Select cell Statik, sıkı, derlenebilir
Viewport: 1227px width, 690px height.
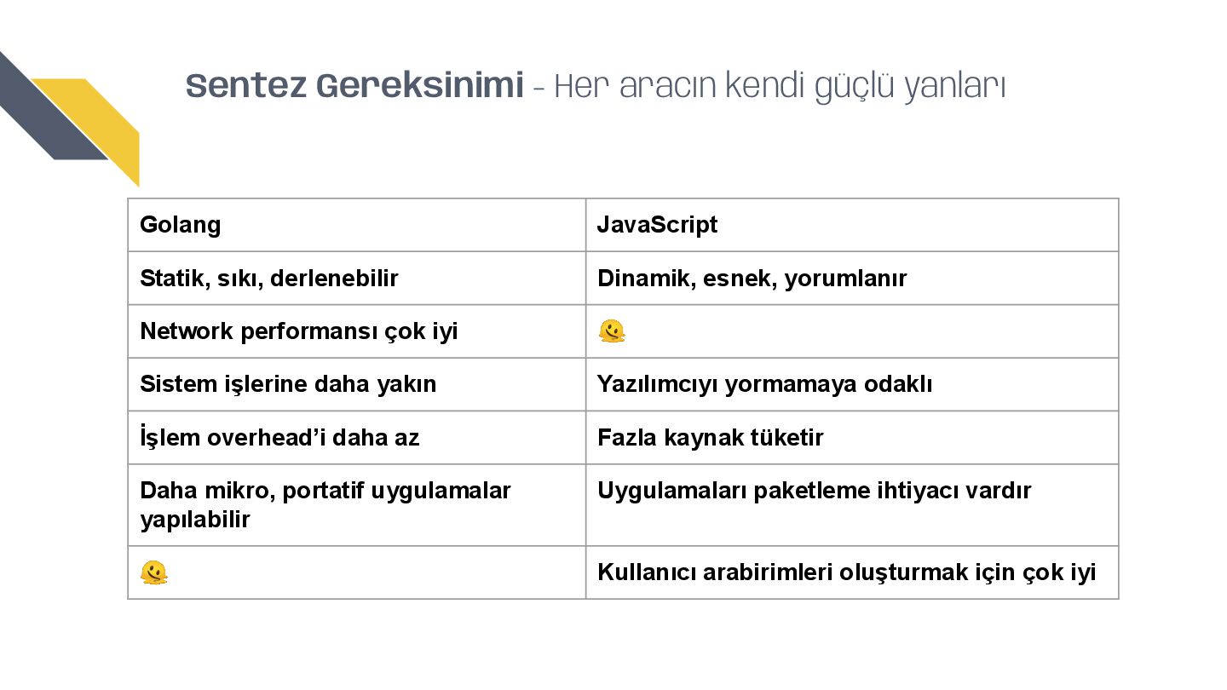[x=357, y=278]
